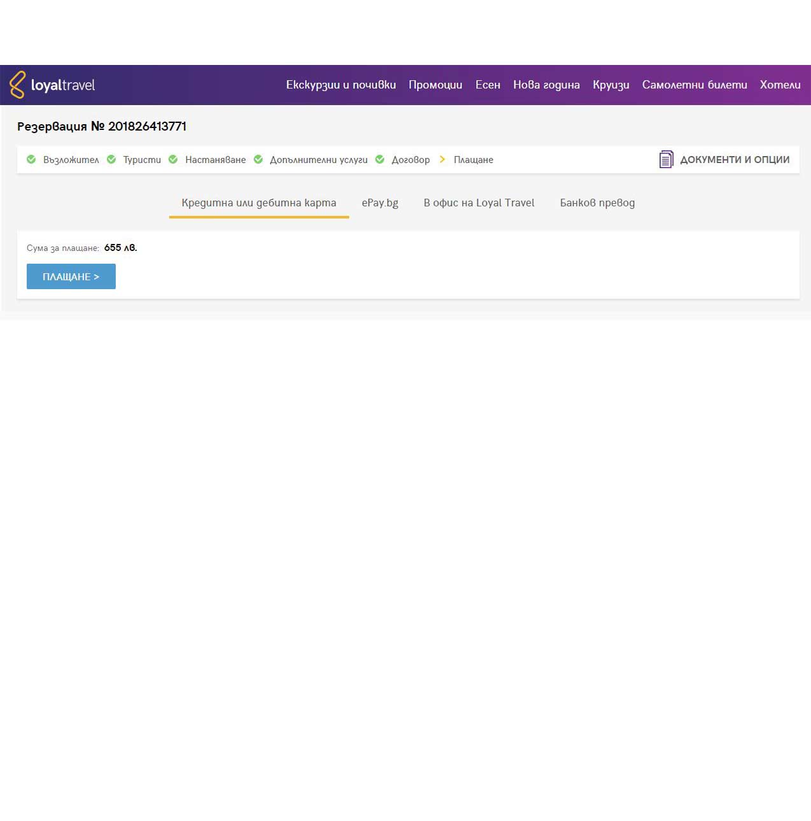Viewport: 811px width, 821px height.
Task: Click the green check next to Настаняване
Action: tap(173, 159)
